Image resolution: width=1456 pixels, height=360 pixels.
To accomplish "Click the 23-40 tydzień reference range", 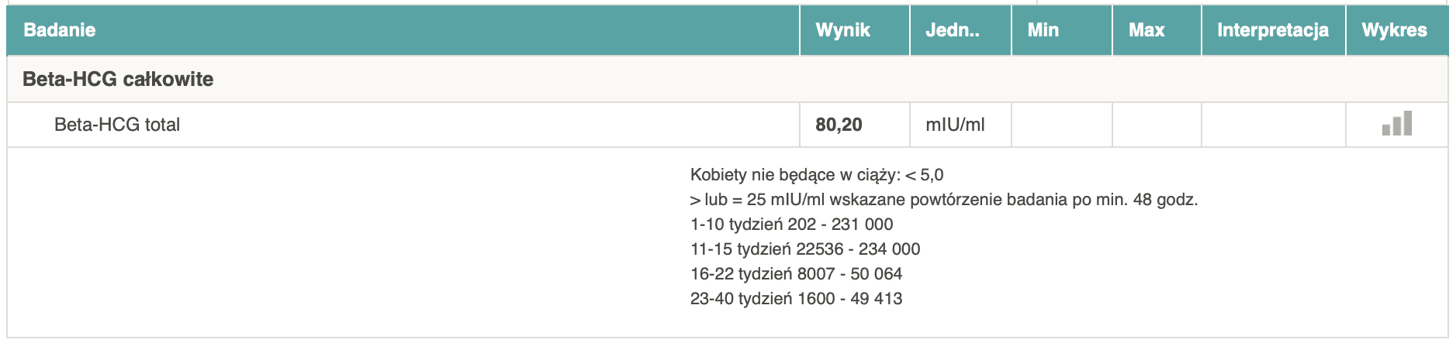I will (796, 299).
